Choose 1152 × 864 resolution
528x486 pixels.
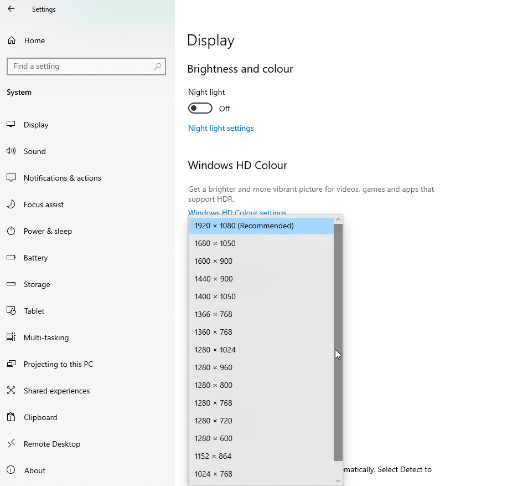pyautogui.click(x=261, y=456)
